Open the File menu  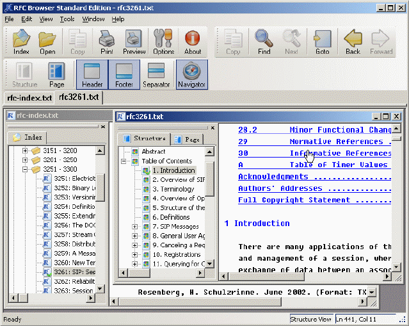[x=9, y=19]
